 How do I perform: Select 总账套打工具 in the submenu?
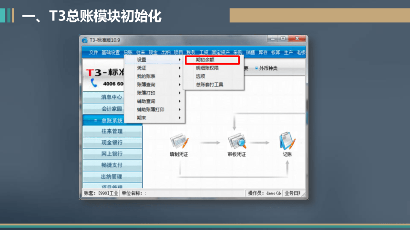tap(214, 85)
